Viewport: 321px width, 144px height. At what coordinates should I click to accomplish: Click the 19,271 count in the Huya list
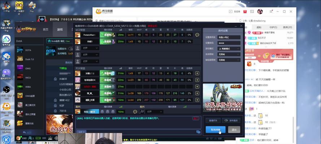290,32
